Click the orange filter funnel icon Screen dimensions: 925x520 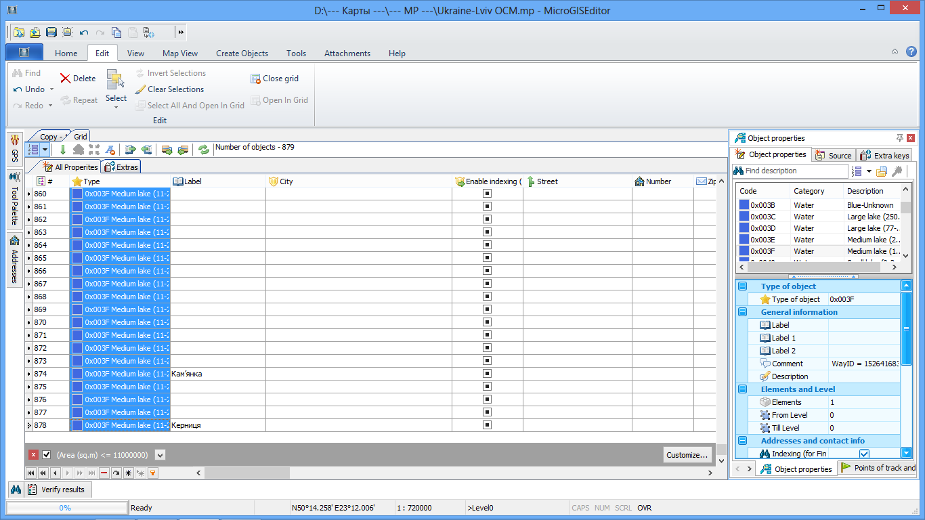[x=153, y=473]
